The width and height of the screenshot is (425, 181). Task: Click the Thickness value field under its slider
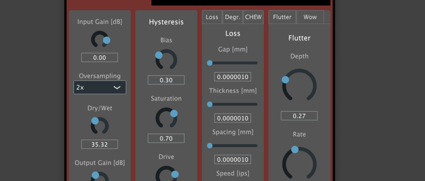(233, 118)
